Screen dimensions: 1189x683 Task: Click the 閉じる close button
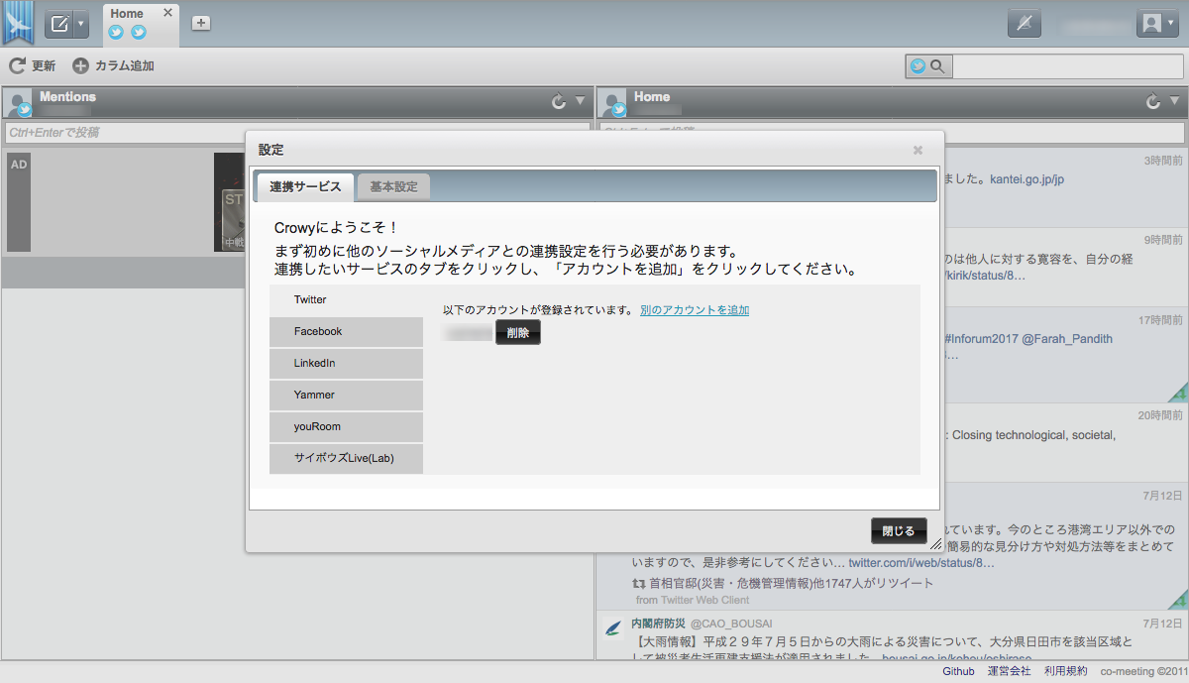click(899, 531)
